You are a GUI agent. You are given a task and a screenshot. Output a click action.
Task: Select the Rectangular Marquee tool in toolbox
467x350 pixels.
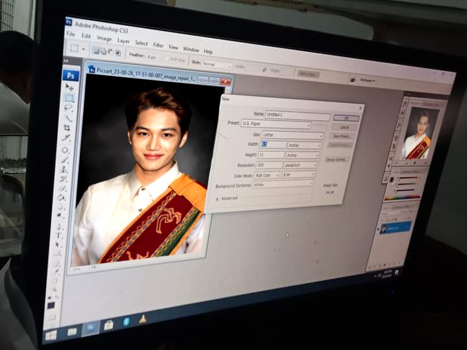tap(69, 98)
